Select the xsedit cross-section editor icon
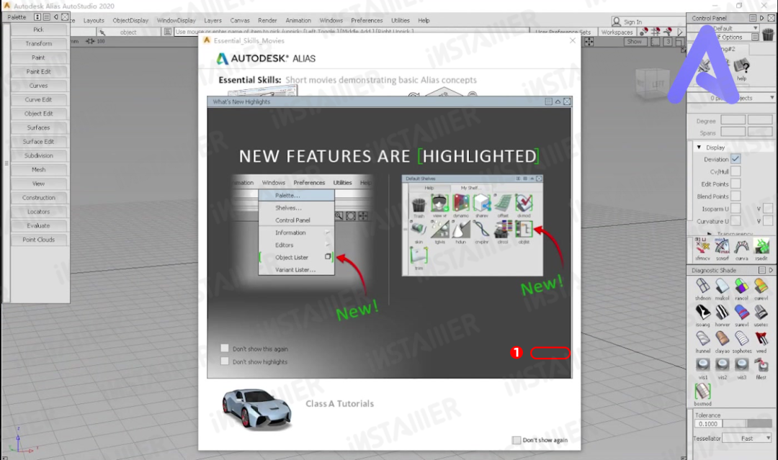 pos(761,246)
